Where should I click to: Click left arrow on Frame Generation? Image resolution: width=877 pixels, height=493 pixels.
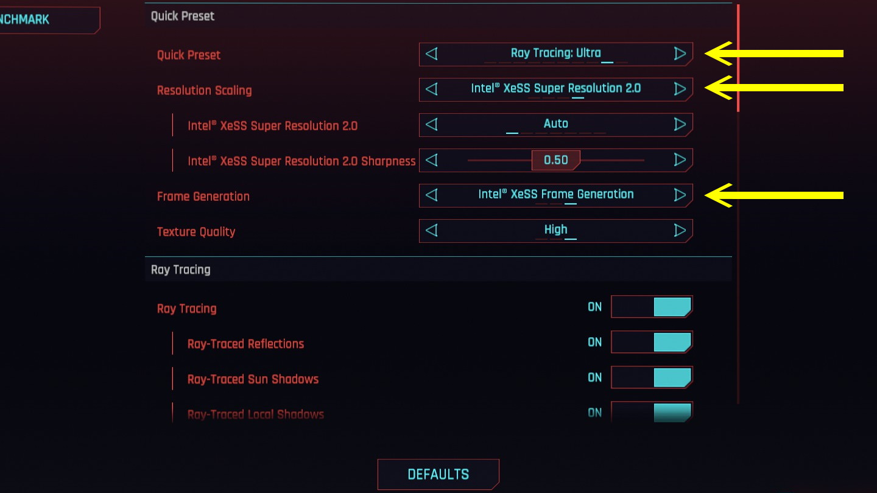(x=432, y=195)
